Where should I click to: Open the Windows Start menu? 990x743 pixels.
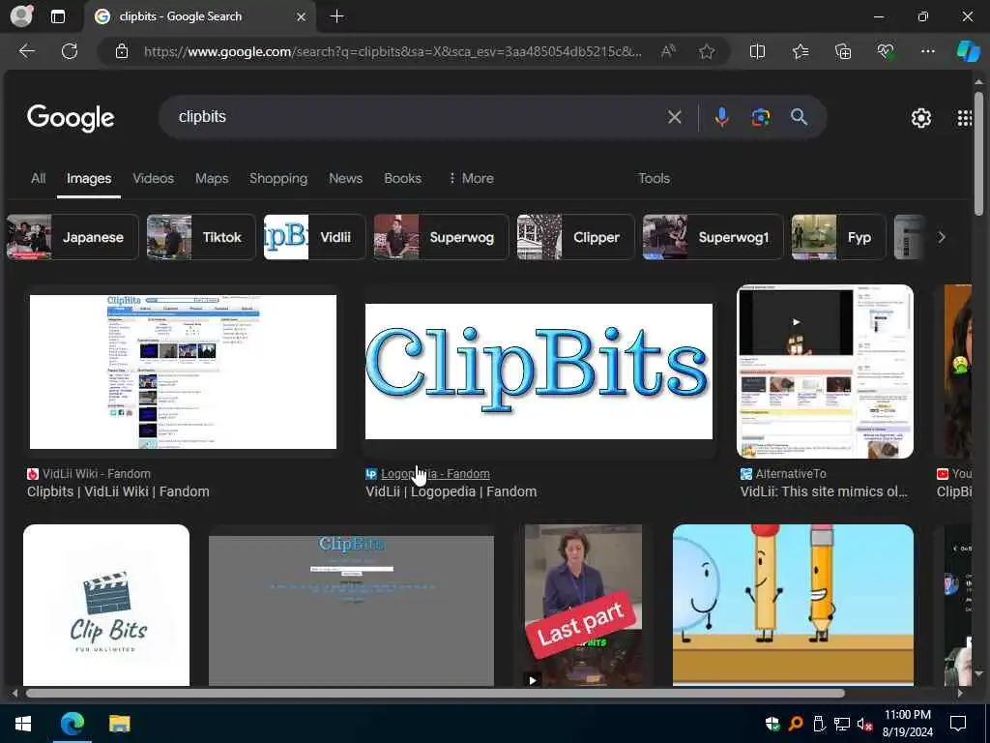pyautogui.click(x=23, y=724)
